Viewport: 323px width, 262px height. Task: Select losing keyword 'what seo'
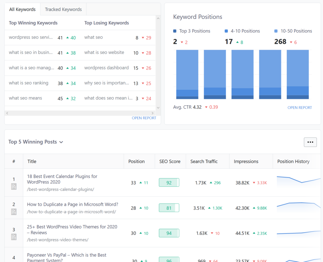[x=93, y=37]
